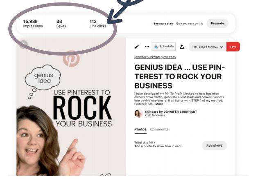The width and height of the screenshot is (260, 179).
Task: Switch to the Comments tab
Action: pos(159,130)
